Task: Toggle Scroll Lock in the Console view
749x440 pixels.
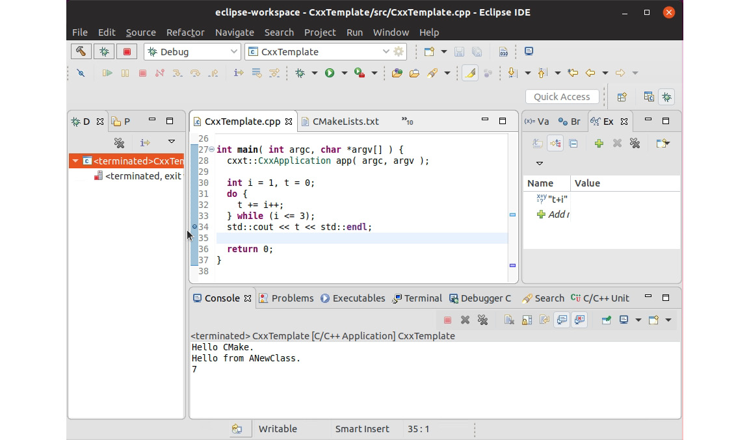Action: click(x=526, y=320)
